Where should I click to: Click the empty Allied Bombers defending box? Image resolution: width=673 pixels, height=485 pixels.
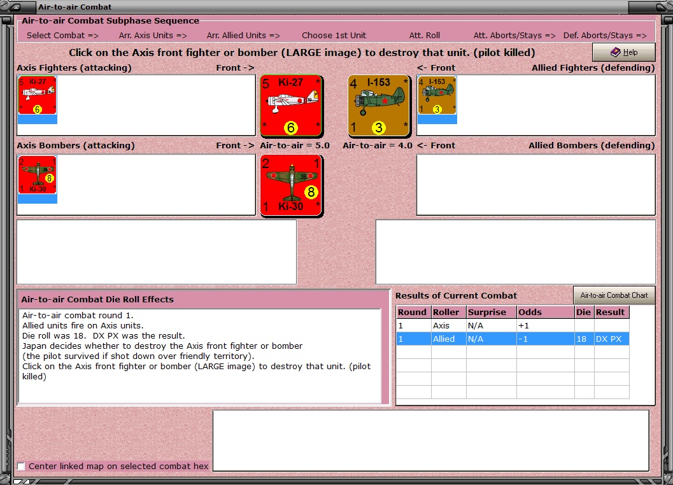[x=535, y=185]
